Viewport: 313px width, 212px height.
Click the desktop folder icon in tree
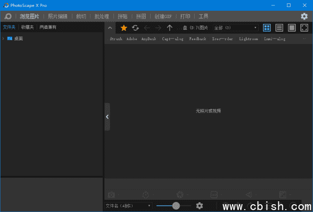click(x=10, y=39)
